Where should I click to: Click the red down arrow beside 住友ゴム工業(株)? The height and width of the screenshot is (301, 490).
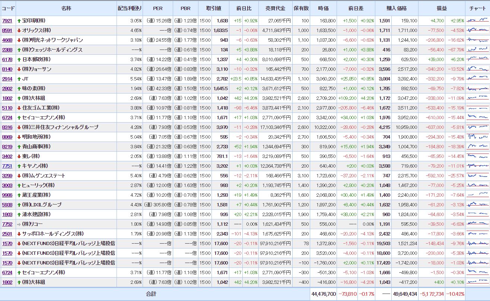(x=19, y=108)
